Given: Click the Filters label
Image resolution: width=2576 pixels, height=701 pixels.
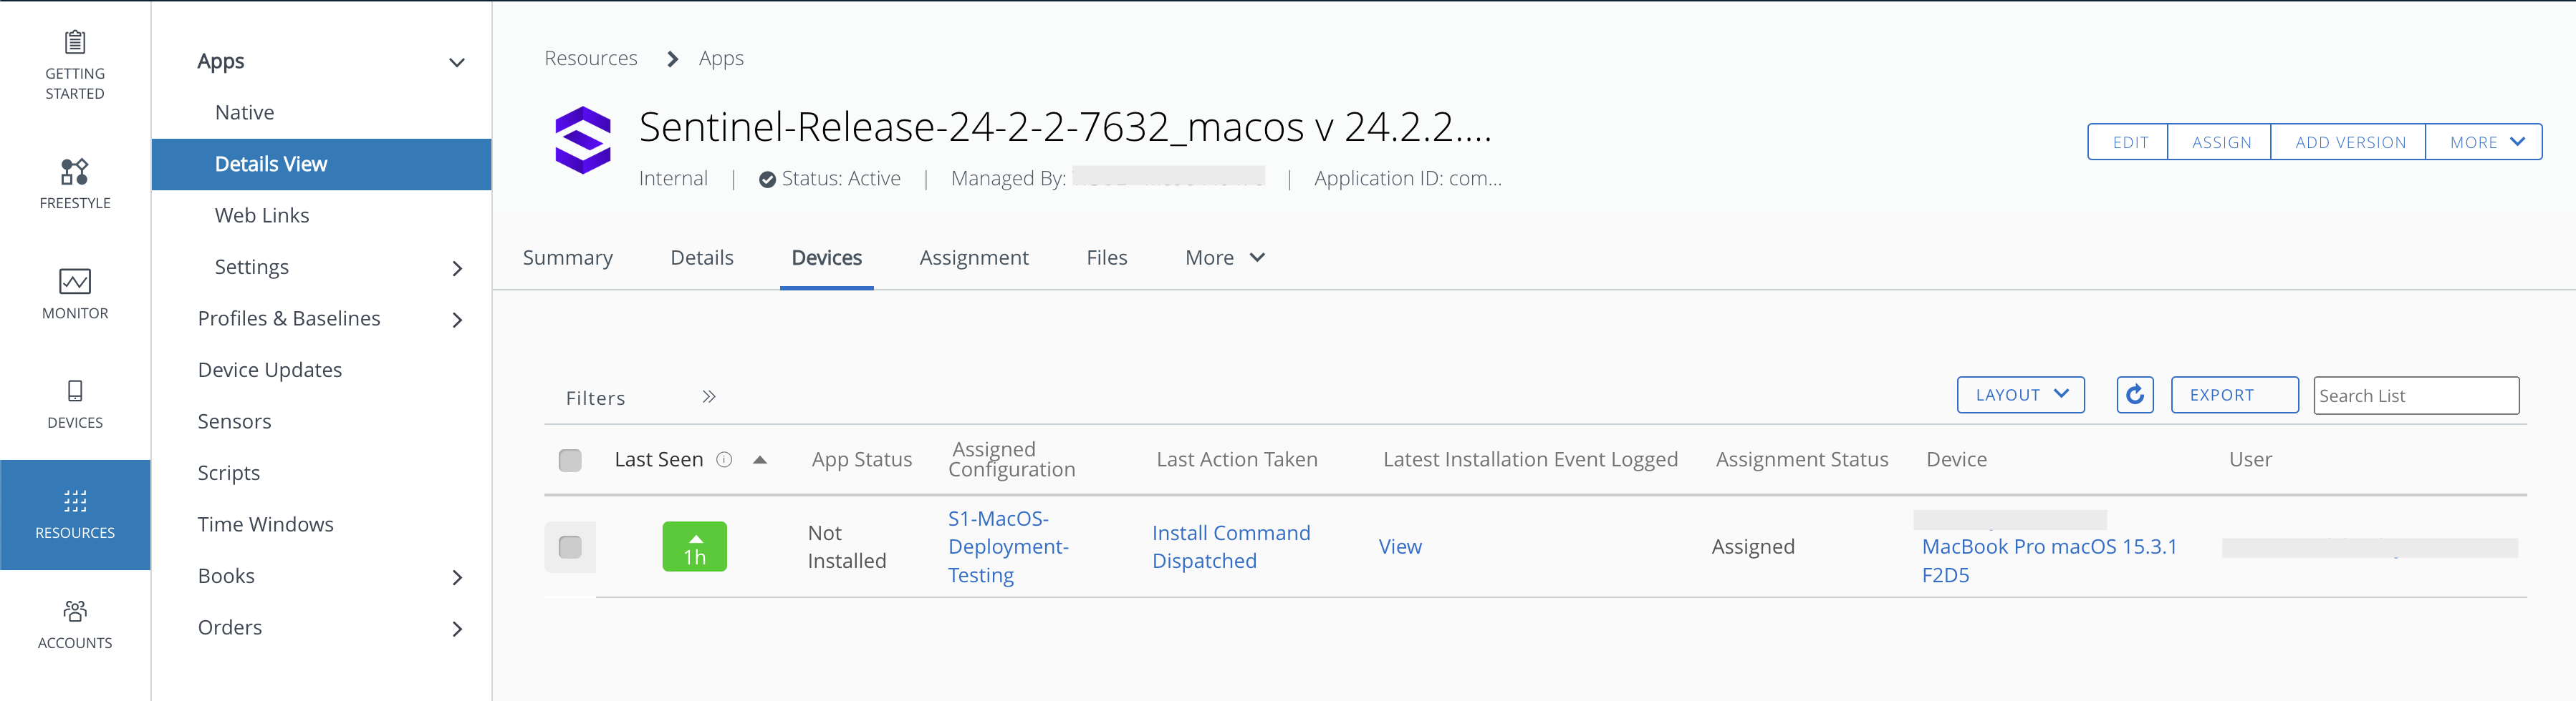Looking at the screenshot, I should (595, 398).
